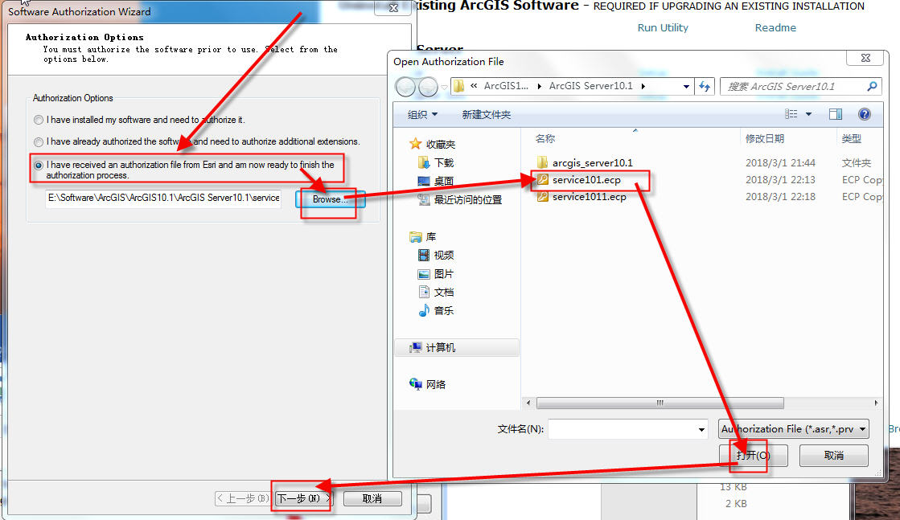Image resolution: width=900 pixels, height=520 pixels.
Task: Click the search magnifier icon
Action: (x=872, y=86)
